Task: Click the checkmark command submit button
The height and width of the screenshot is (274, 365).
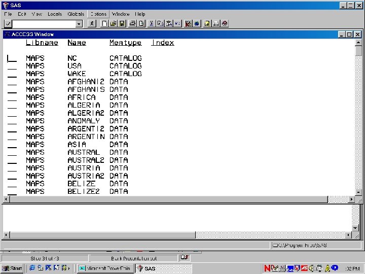Action: point(8,24)
